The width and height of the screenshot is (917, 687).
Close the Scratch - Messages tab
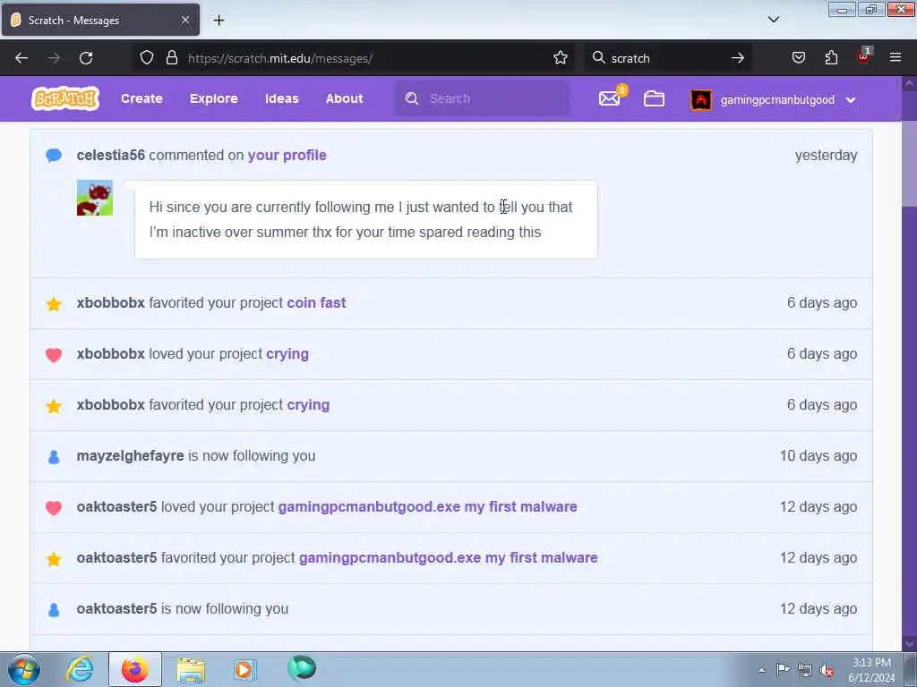pyautogui.click(x=185, y=20)
